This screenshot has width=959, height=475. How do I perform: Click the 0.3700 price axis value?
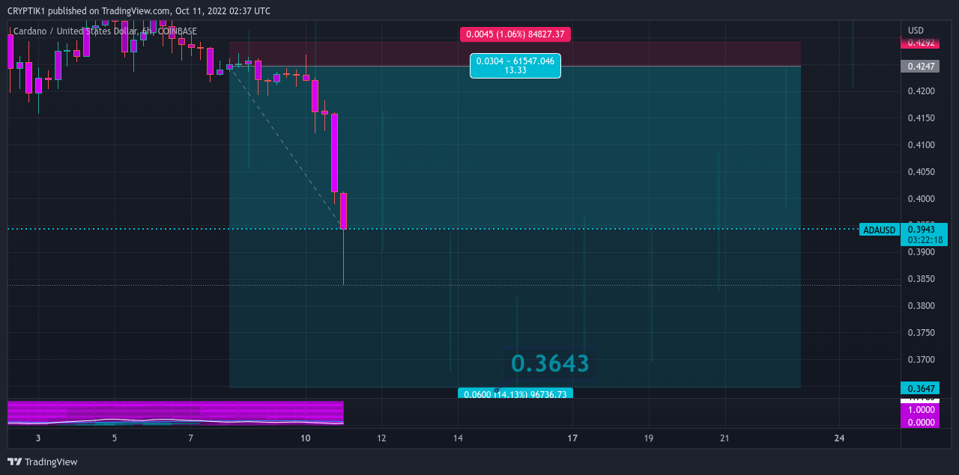pyautogui.click(x=920, y=360)
